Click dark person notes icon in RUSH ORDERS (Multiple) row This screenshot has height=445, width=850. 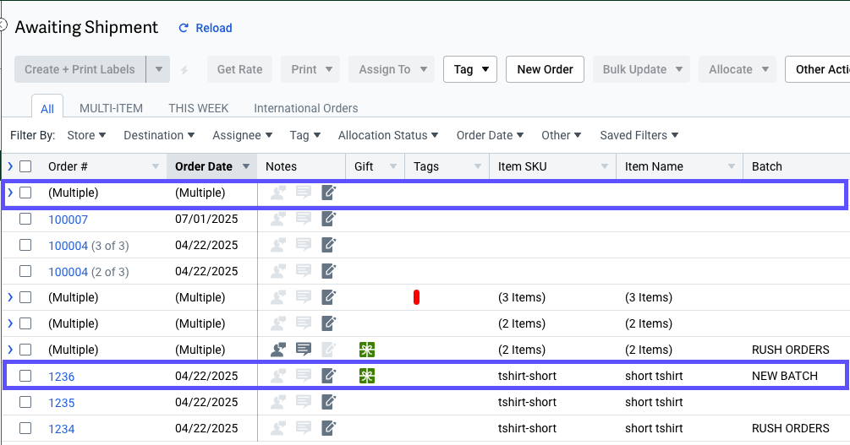point(278,350)
